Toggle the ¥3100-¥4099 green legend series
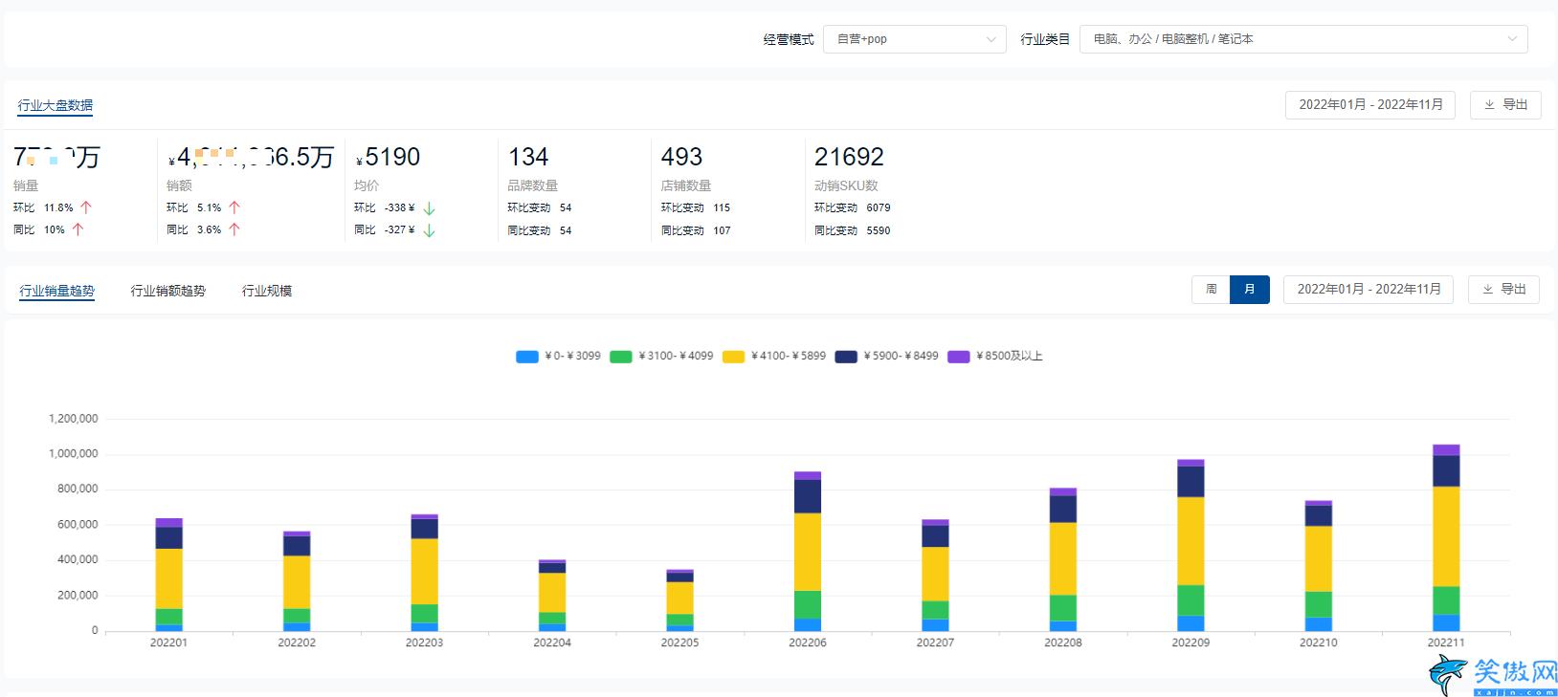The image size is (1558, 697). coord(661,357)
